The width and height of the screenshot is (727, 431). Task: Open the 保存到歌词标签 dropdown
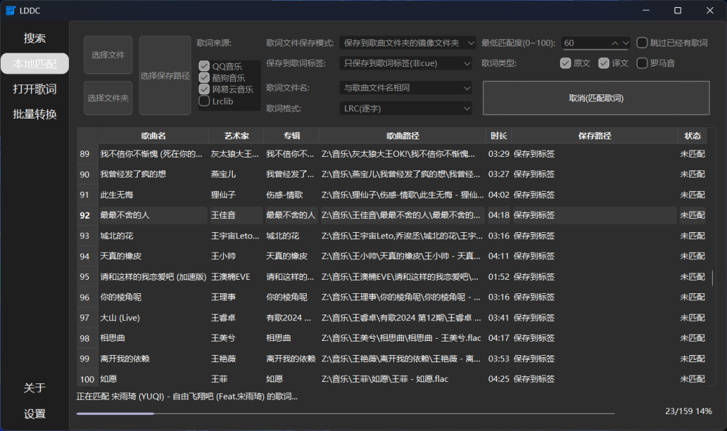(x=405, y=63)
